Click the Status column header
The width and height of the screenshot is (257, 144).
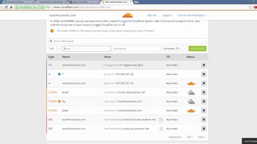[190, 57]
